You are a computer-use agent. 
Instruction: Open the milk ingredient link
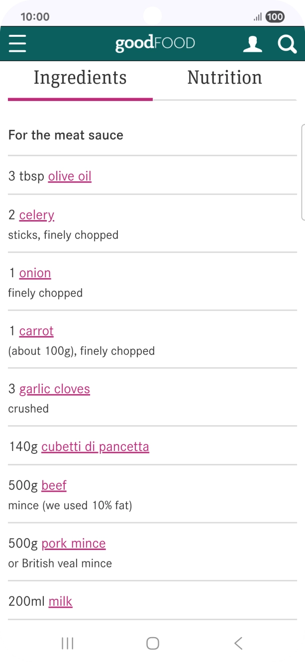coord(60,601)
